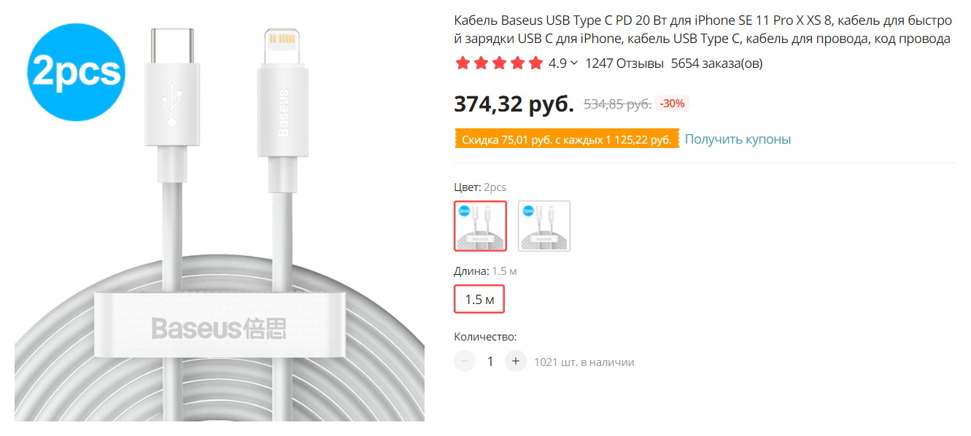Viewport: 971px width, 436px height.
Task: Click the crossed-out price 534,85 руб.
Action: click(617, 104)
